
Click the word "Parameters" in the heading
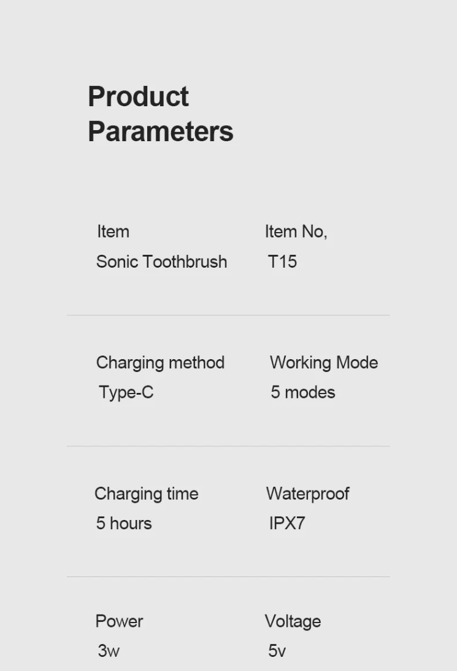(160, 131)
